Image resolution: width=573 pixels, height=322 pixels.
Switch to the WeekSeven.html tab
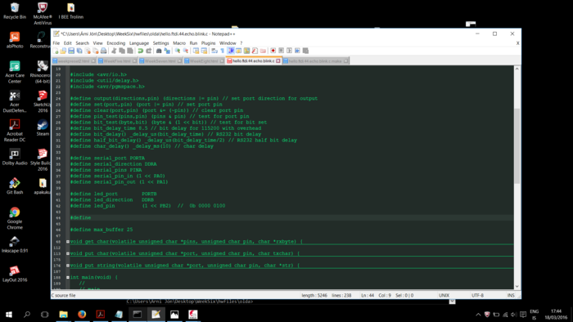[160, 61]
